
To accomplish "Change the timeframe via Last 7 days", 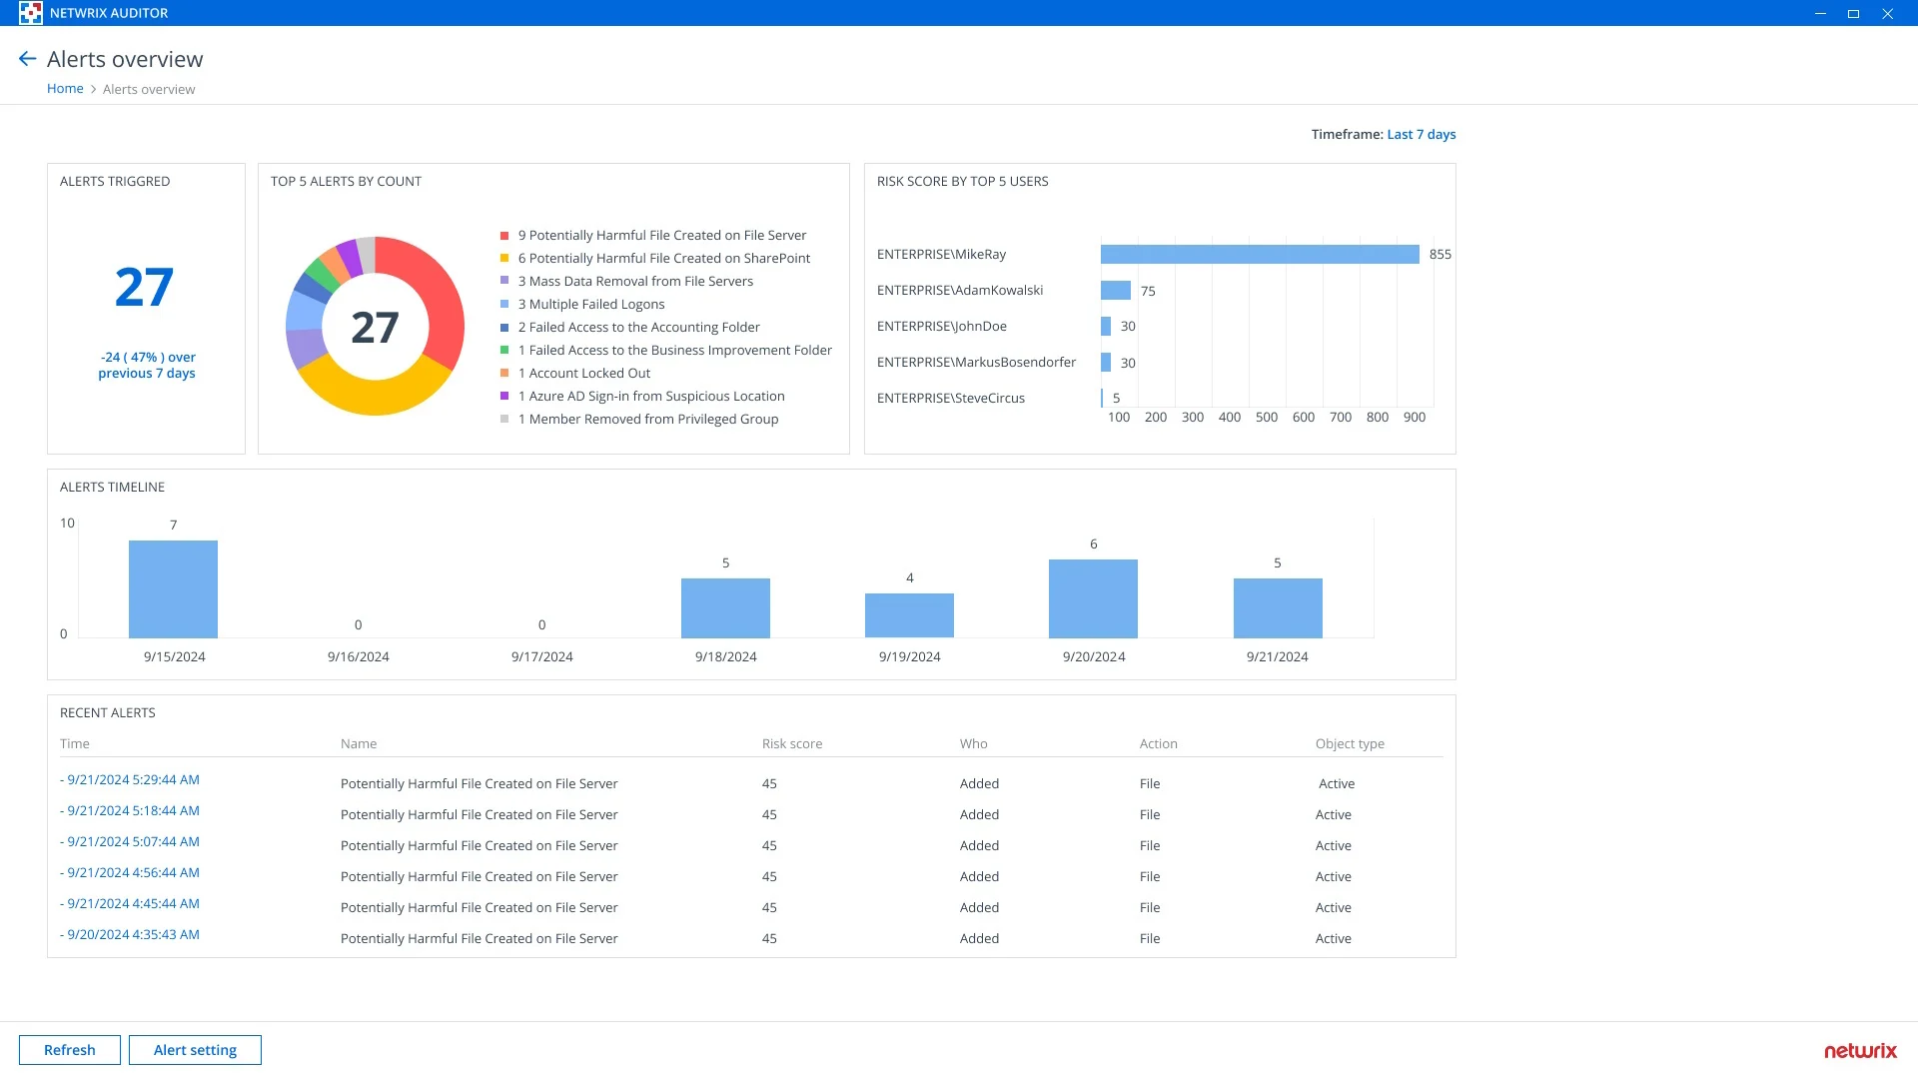I will click(1421, 134).
